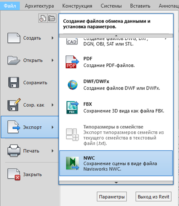
Task: Click the export list scroll-down bar
Action: [x=116, y=183]
